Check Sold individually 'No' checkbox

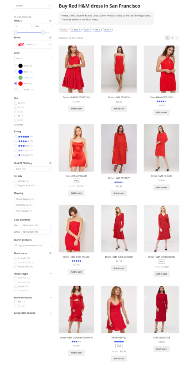[x=16, y=302]
